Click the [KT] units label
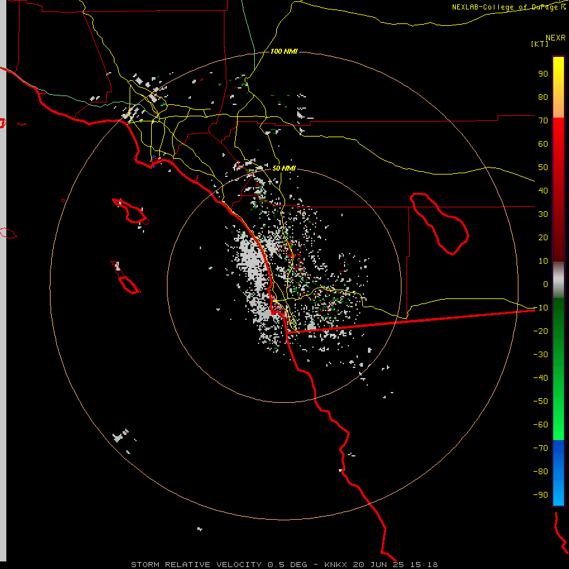Image resolution: width=569 pixels, height=569 pixels. 540,44
